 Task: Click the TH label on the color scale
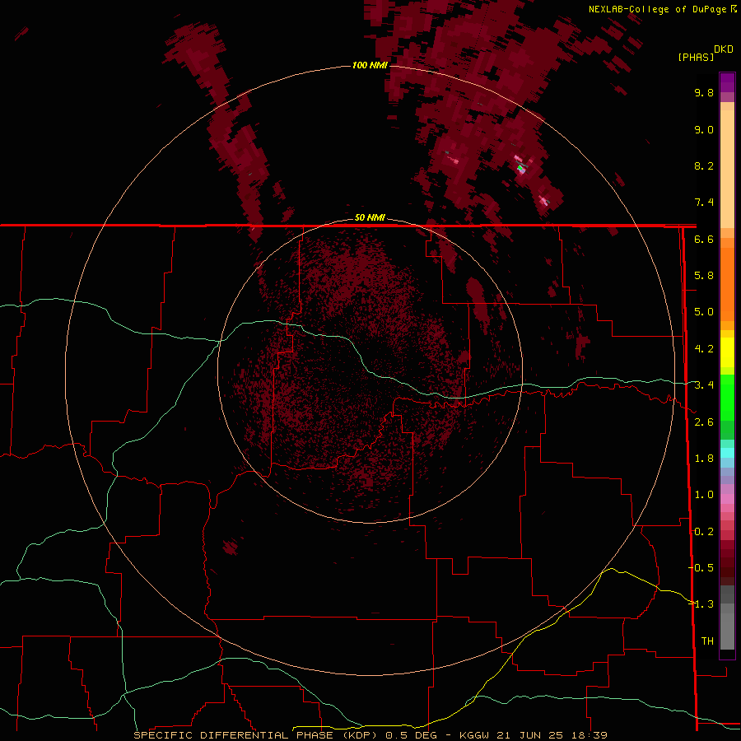[x=707, y=641]
